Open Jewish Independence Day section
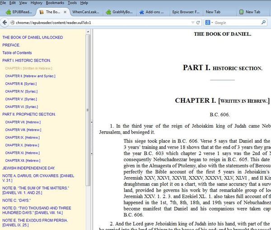 [x=28, y=168]
